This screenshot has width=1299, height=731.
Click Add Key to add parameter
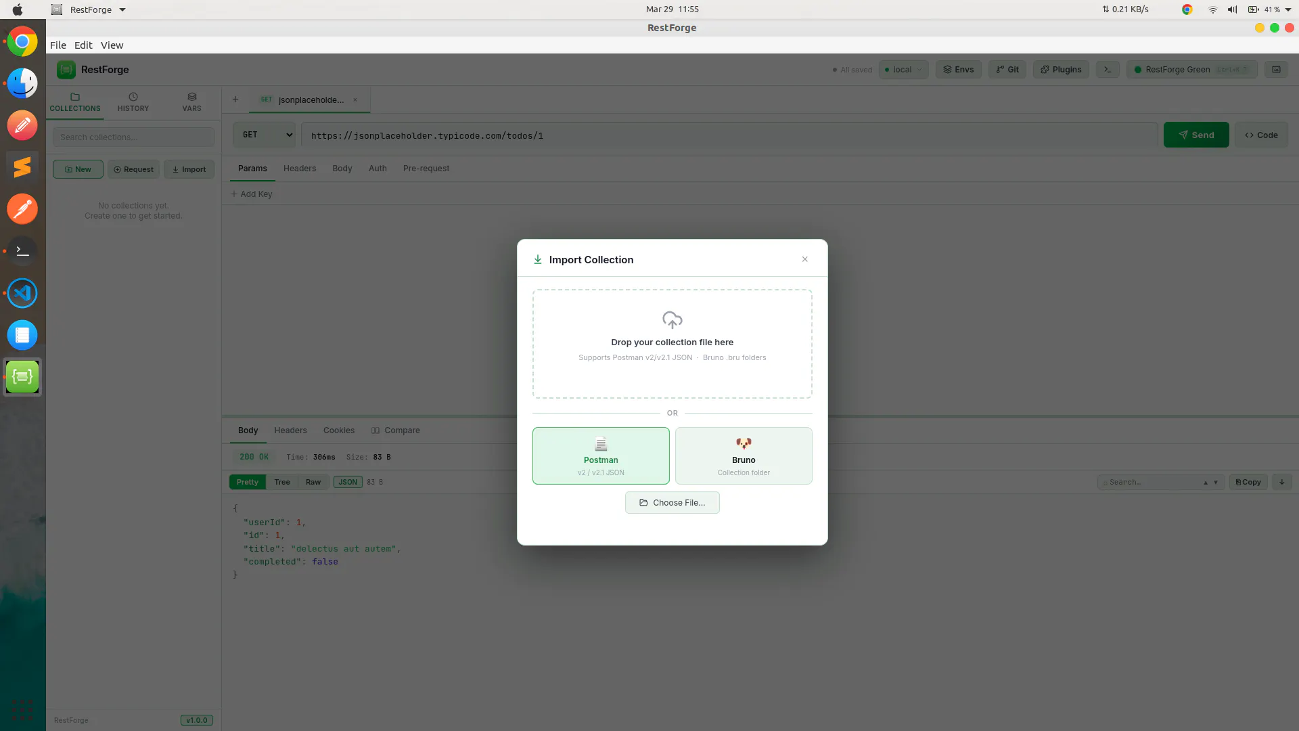click(x=252, y=194)
